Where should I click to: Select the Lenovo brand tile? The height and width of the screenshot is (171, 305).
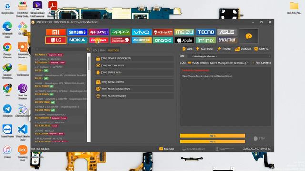[99, 40]
